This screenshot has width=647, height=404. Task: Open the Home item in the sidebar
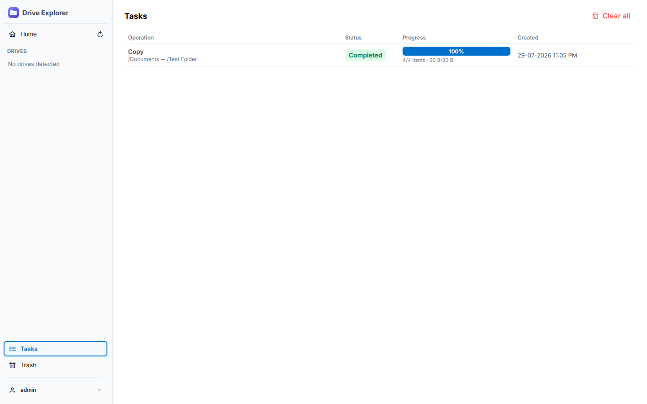49,34
